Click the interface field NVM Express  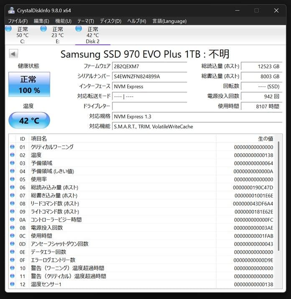click(150, 86)
